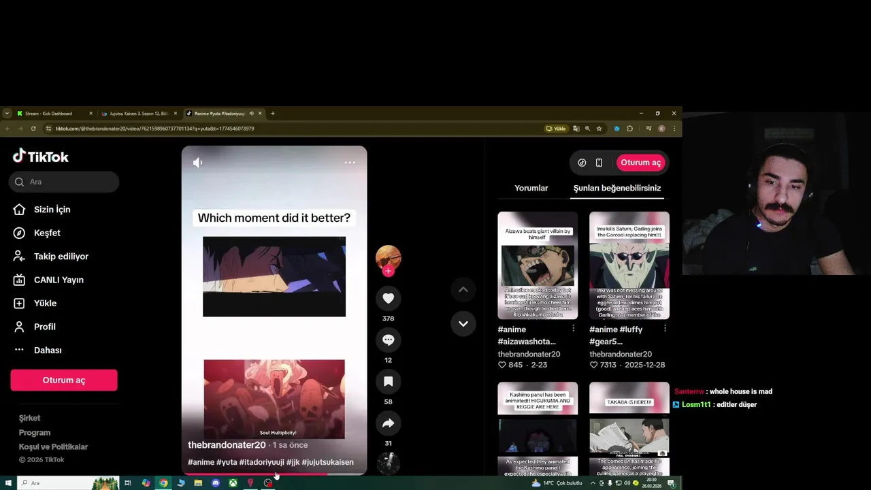Image resolution: width=871 pixels, height=490 pixels.
Task: Follow creator via red plus badge
Action: tap(388, 271)
